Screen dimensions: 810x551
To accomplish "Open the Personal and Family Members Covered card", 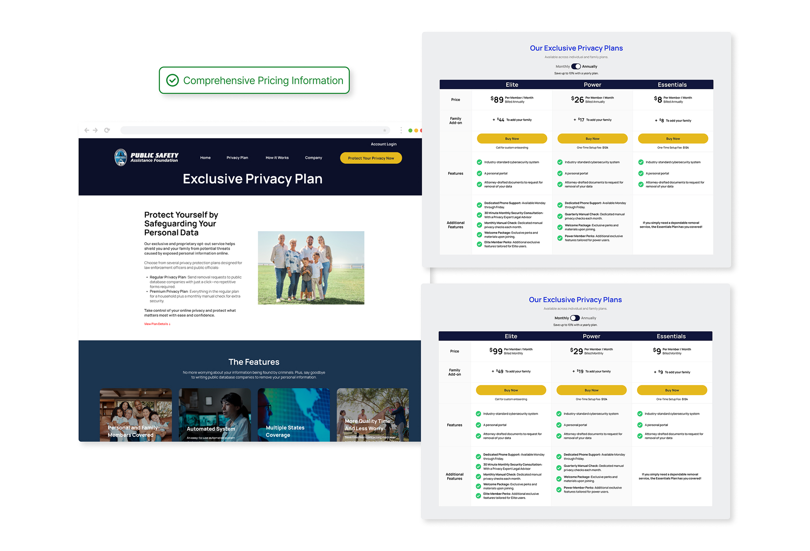I will click(x=135, y=415).
